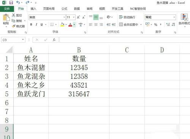Open clipboard group dialog launcher
Screen dimensions: 190x139
point(25,32)
